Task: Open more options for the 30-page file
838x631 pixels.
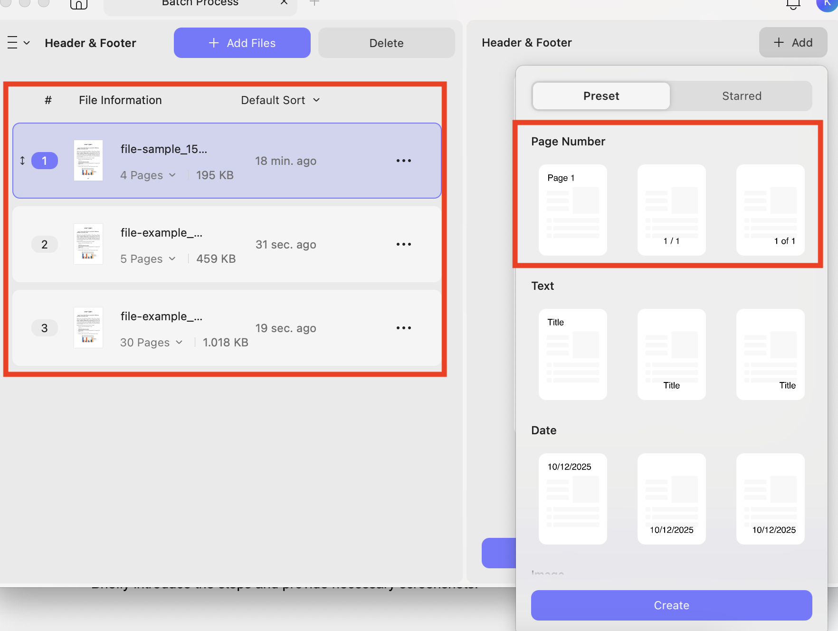Action: 403,328
